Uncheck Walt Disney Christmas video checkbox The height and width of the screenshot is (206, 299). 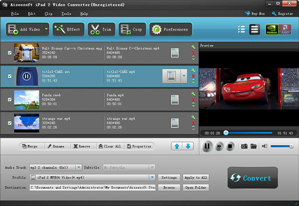coord(9,52)
